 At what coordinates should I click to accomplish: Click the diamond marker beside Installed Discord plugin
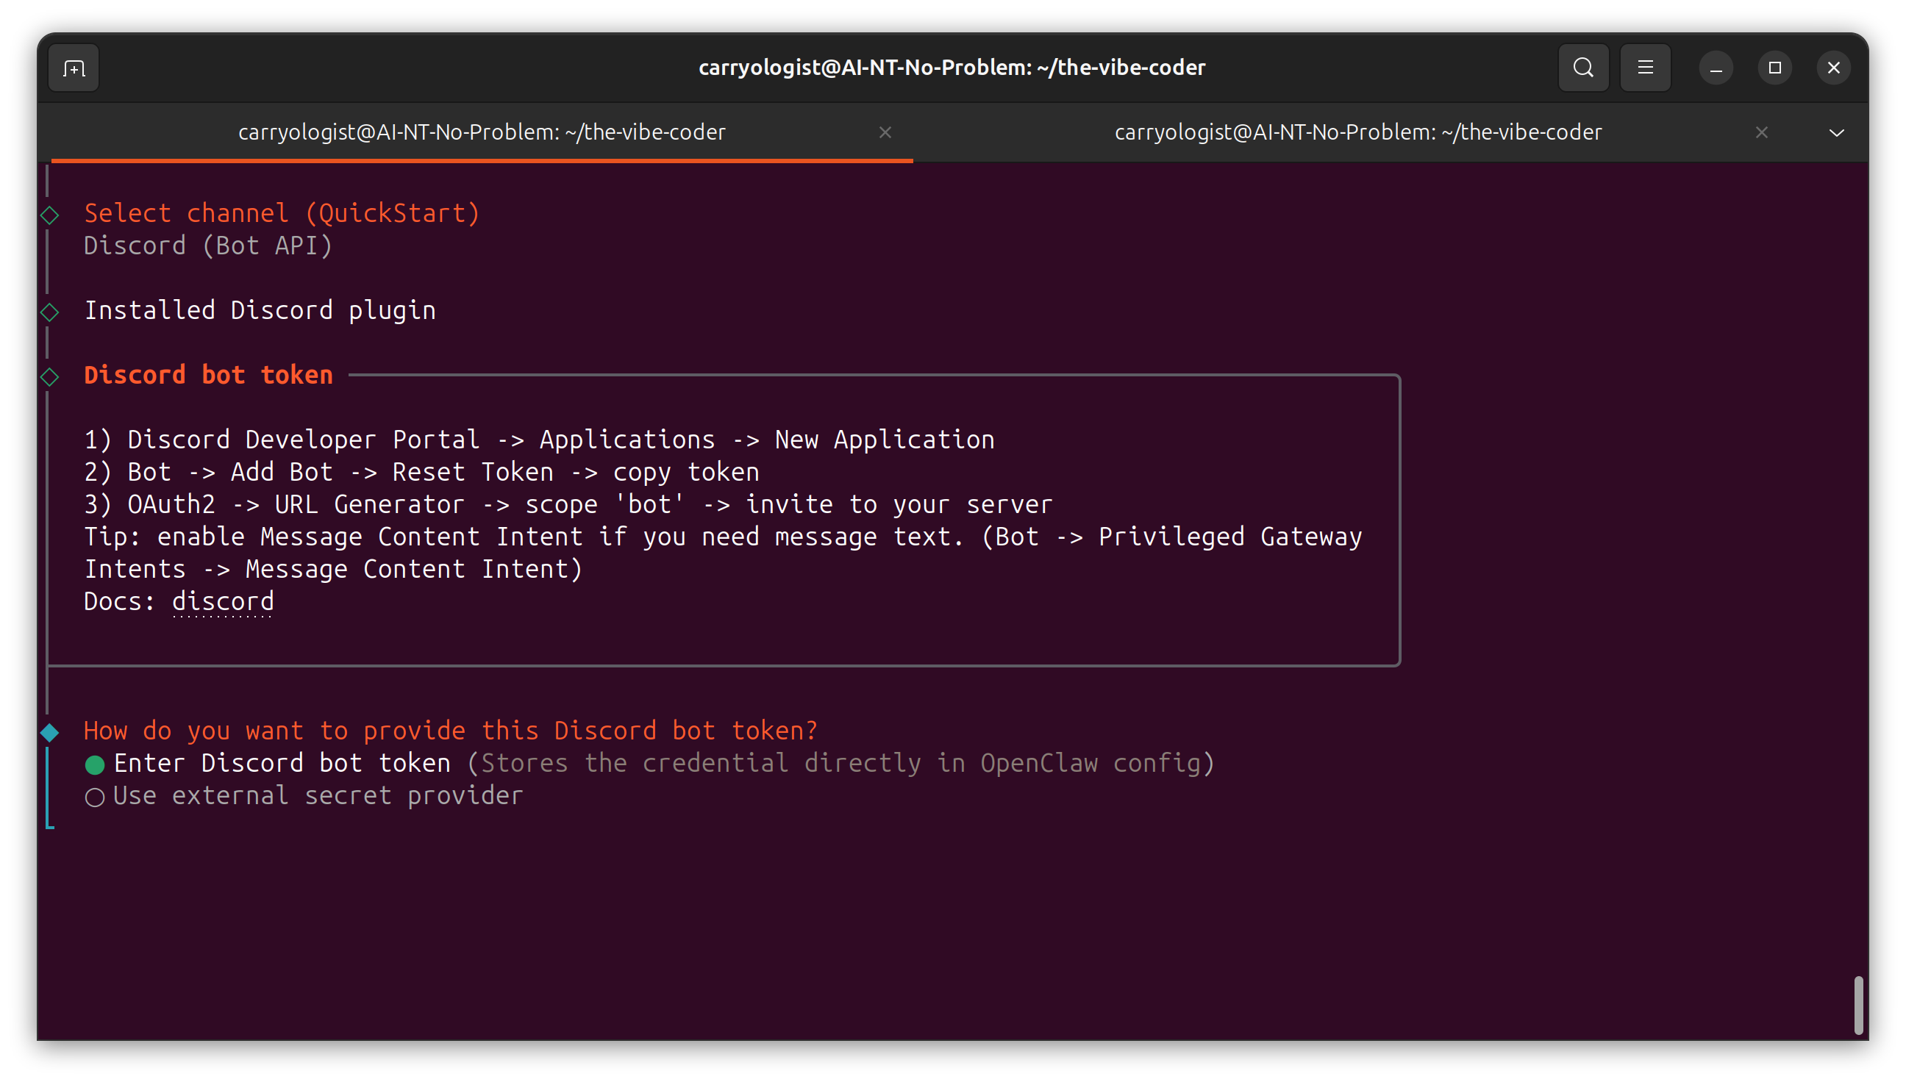click(50, 312)
